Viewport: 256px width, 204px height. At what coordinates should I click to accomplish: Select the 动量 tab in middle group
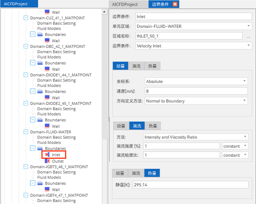121,126
